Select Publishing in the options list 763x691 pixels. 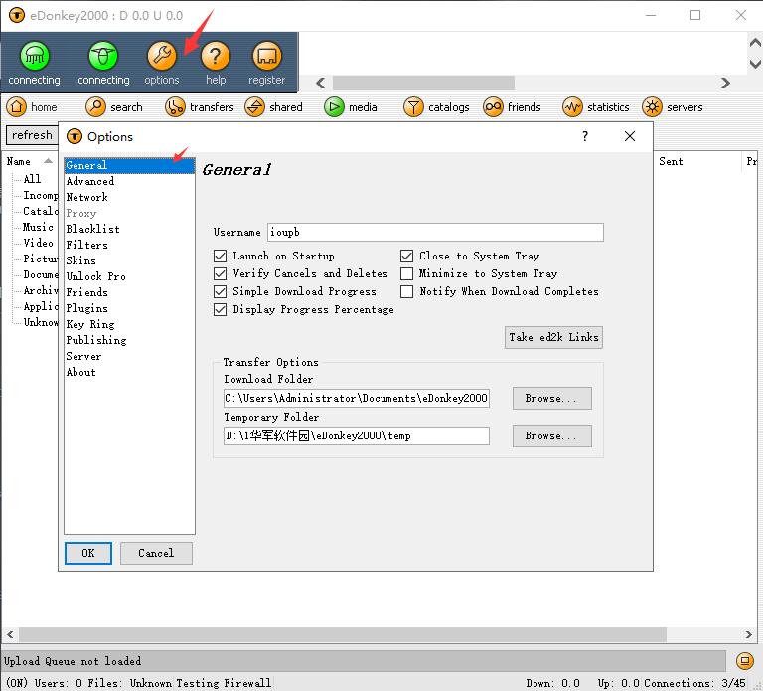(x=129, y=340)
